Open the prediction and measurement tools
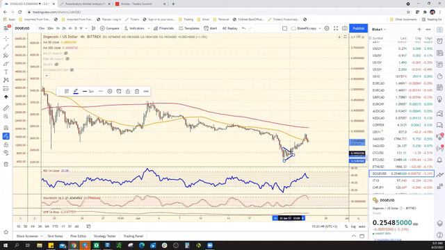This screenshot has width=445, height=250. point(6,89)
